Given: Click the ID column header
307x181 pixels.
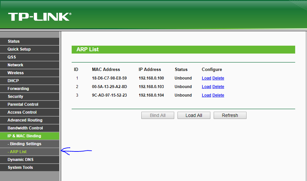Looking at the screenshot, I should 76,69.
